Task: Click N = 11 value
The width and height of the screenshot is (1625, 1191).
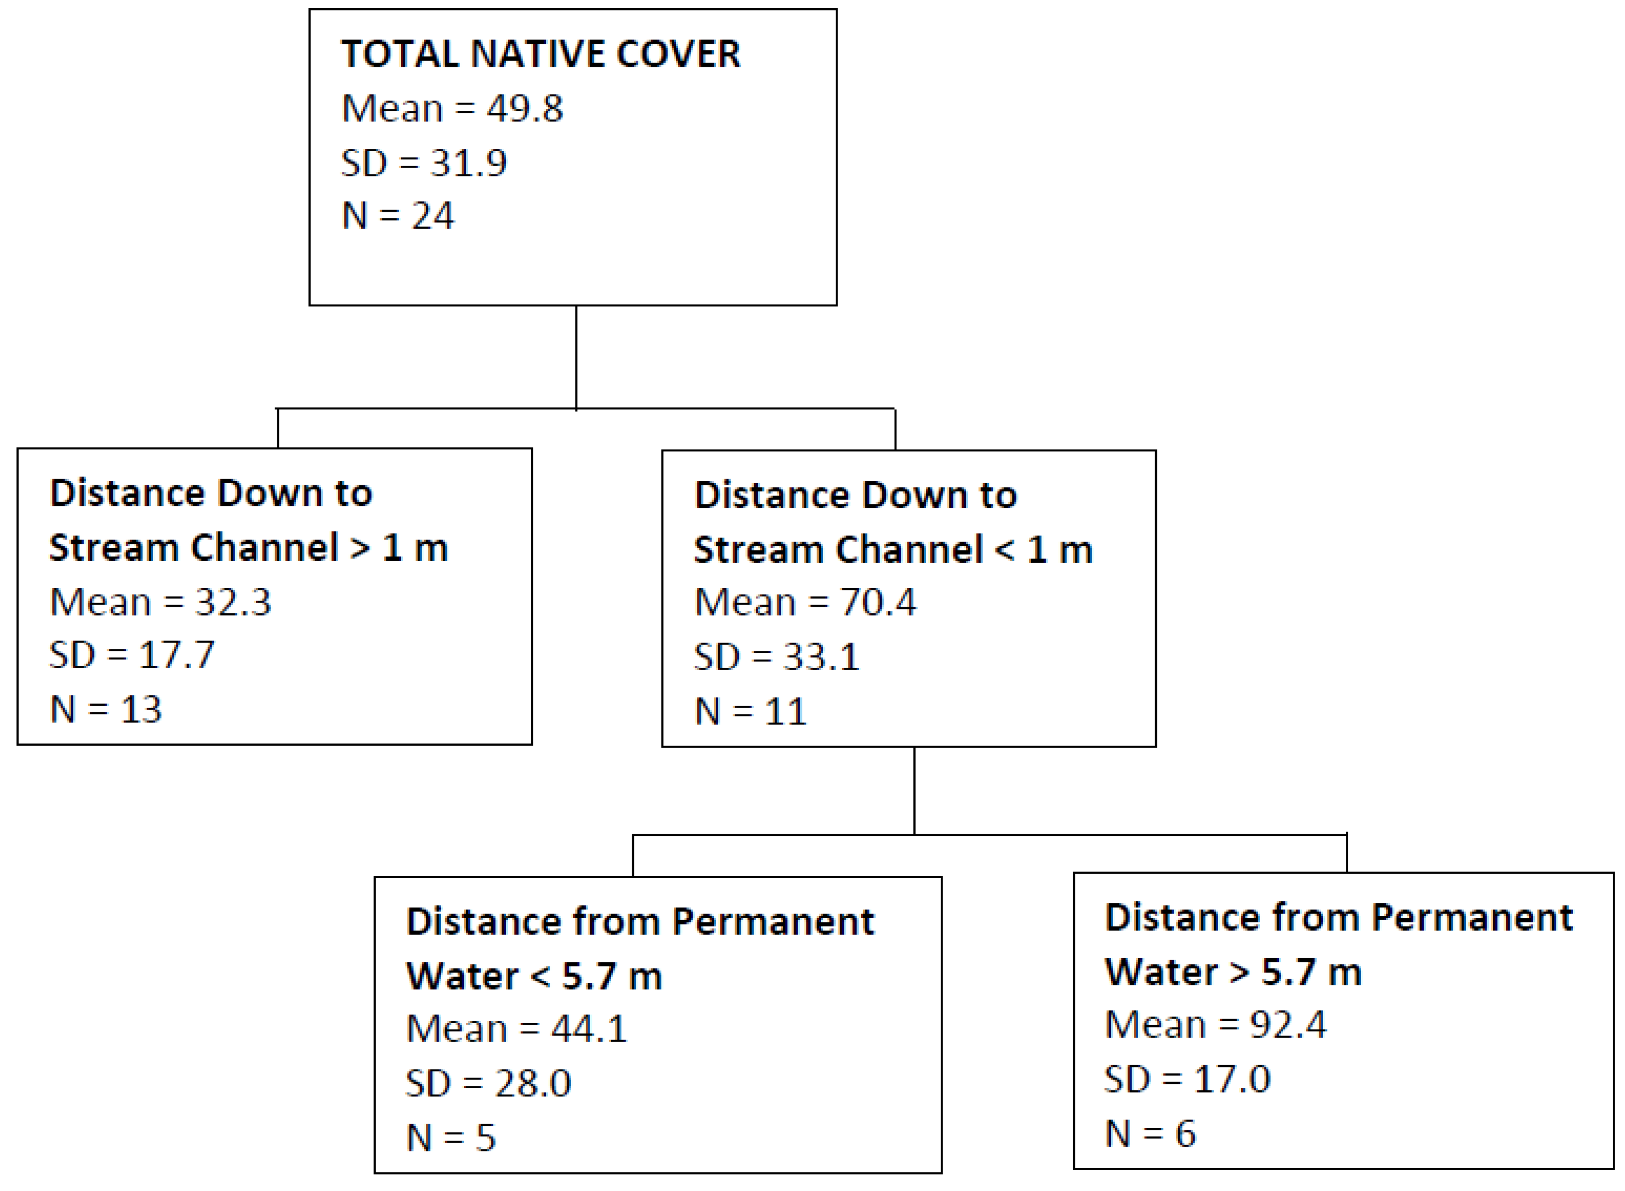Action: (x=750, y=711)
